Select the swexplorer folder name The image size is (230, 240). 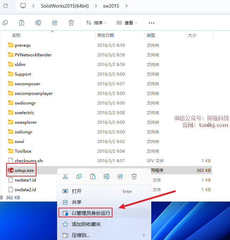(26, 122)
